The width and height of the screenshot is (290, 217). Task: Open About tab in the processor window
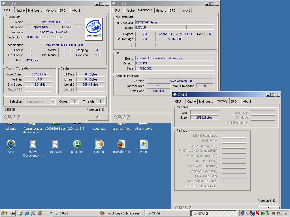[x=76, y=10]
